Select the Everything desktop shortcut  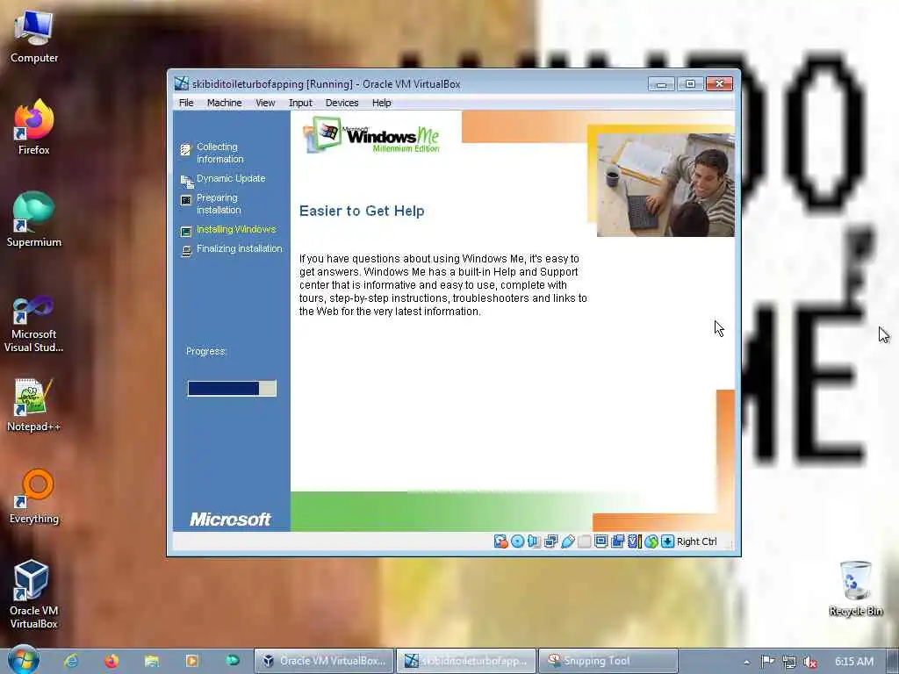tap(34, 497)
